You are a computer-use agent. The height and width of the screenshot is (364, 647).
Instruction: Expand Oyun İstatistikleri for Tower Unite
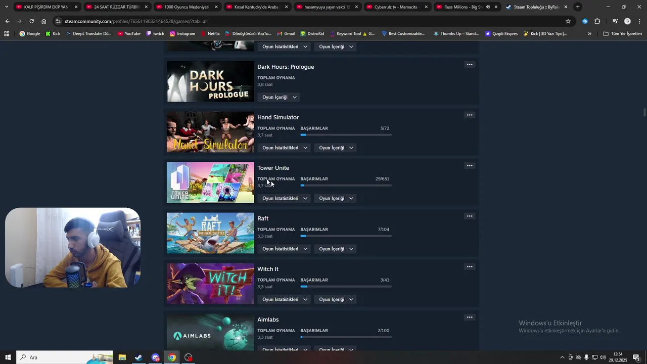[x=285, y=198]
